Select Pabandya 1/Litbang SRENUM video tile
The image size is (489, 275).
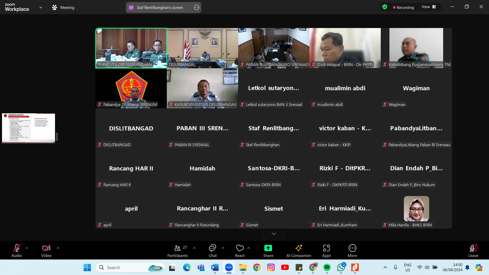131,88
